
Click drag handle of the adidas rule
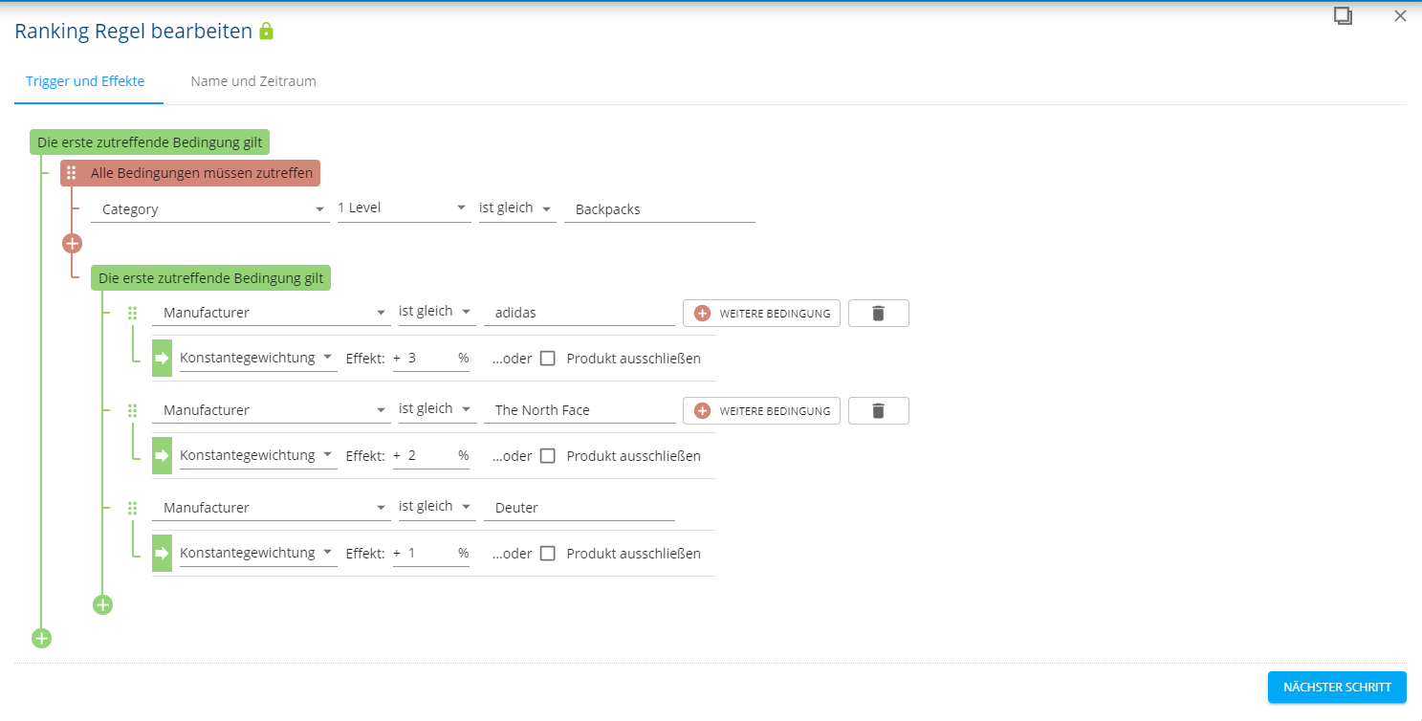133,313
